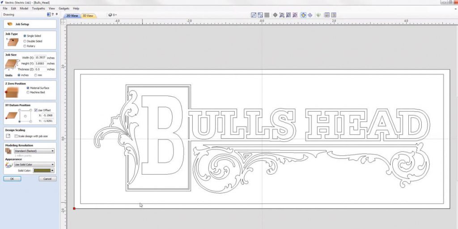Click the first magnifier zoom icon
This screenshot has height=229, width=458.
pos(282,15)
